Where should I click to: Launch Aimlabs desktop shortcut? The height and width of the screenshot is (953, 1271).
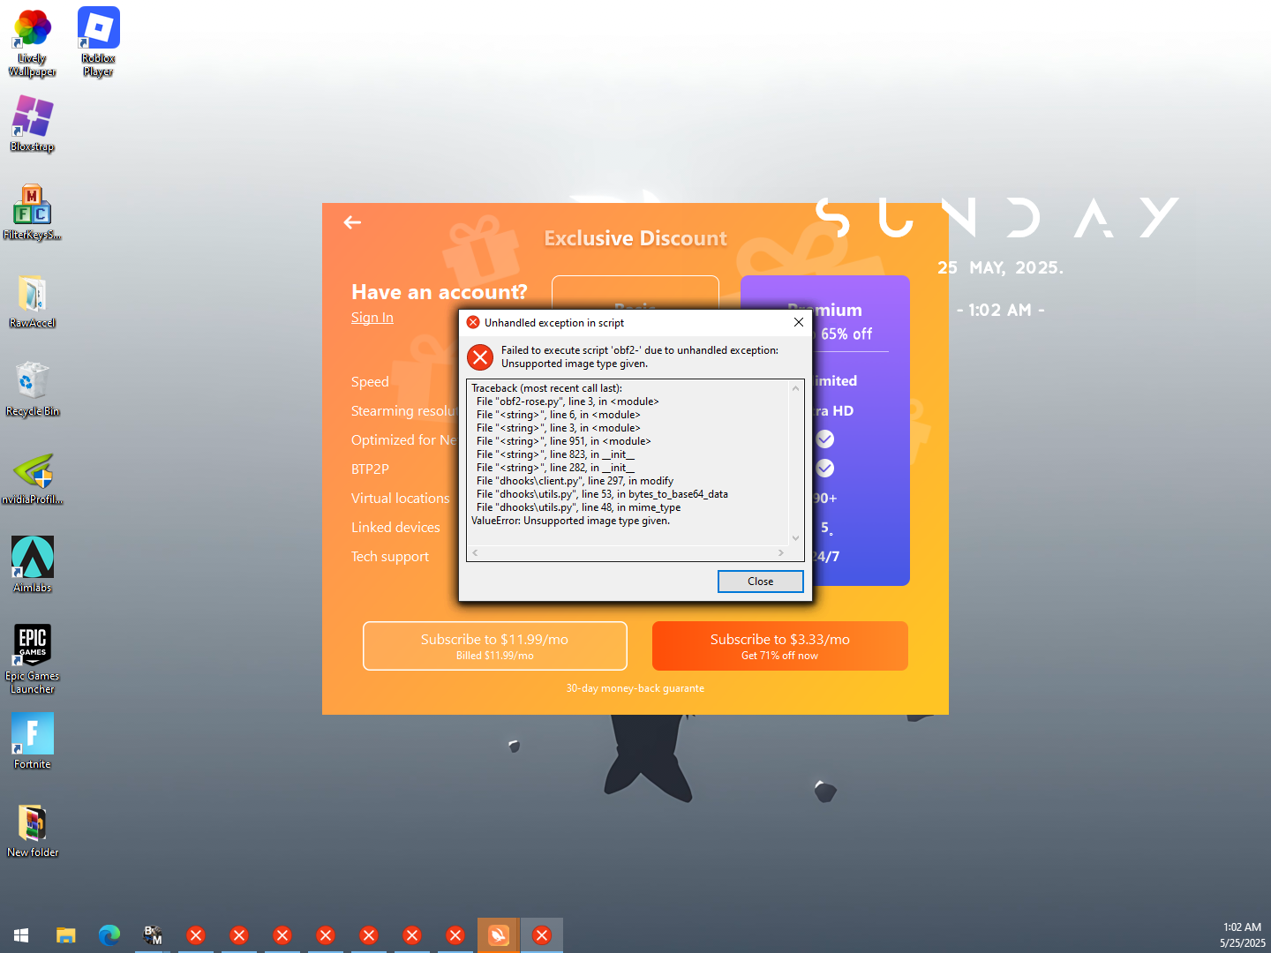[x=33, y=565]
